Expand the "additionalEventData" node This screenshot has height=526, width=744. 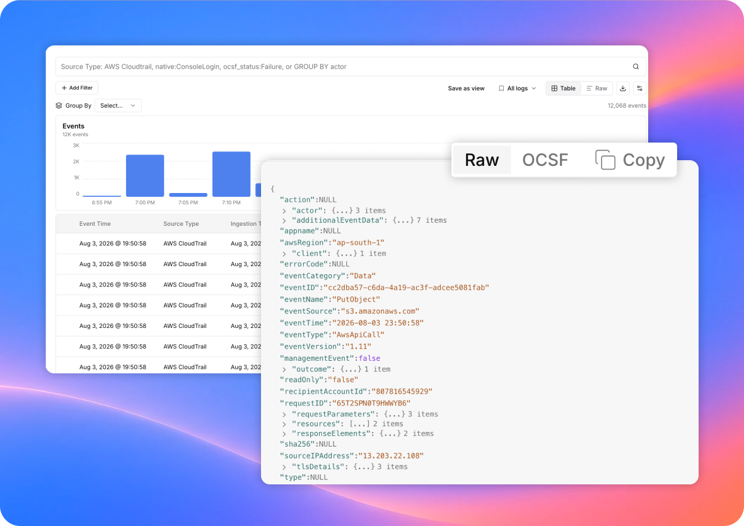tap(284, 221)
